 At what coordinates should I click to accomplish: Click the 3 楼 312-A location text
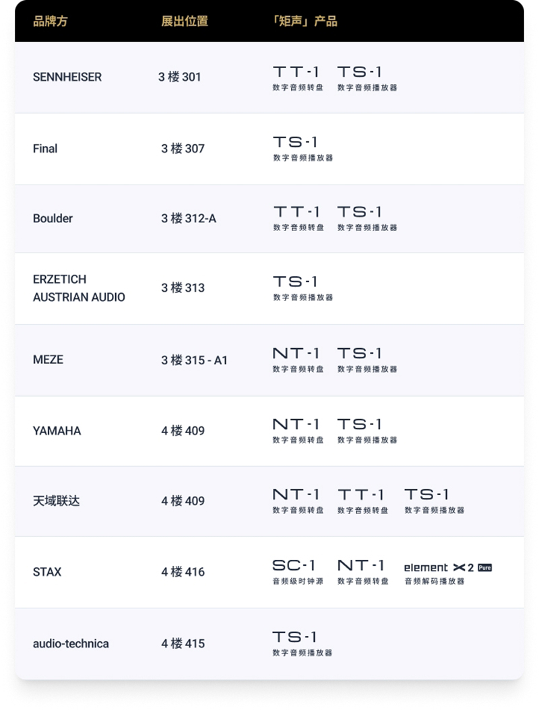tap(189, 218)
